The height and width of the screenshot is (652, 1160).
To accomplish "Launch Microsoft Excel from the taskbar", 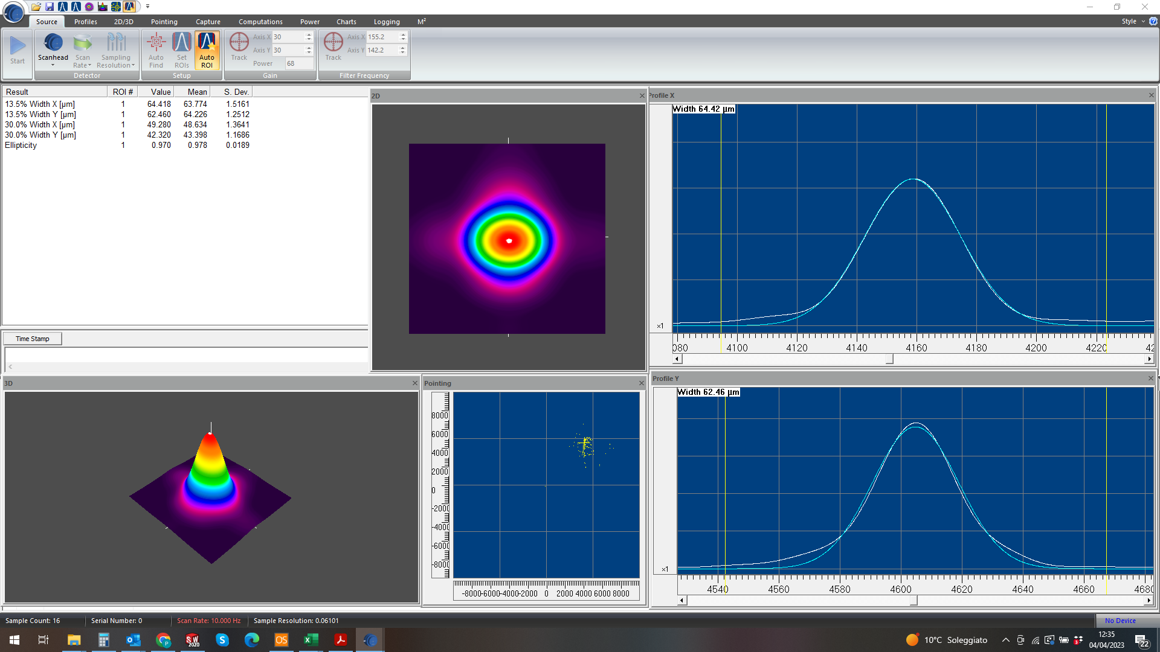I will point(311,640).
